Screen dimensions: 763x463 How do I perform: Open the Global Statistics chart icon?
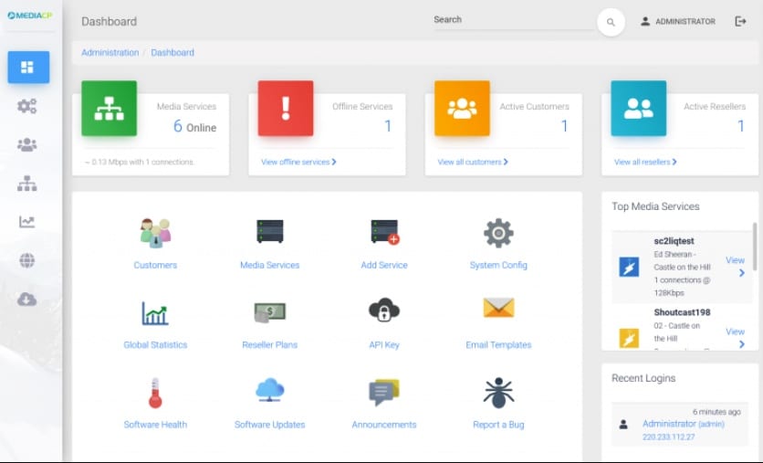point(155,312)
